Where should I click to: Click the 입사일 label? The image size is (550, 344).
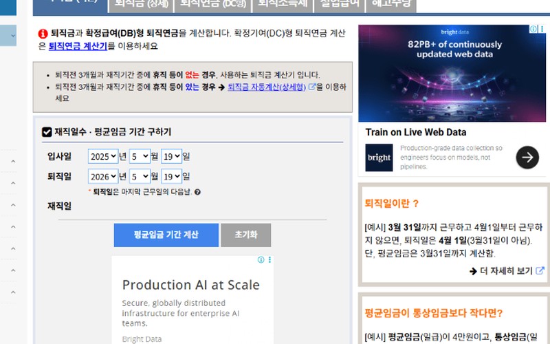pos(59,156)
